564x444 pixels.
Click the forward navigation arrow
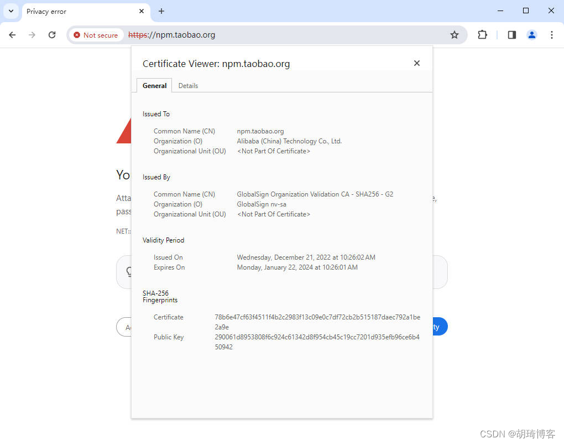(x=32, y=35)
